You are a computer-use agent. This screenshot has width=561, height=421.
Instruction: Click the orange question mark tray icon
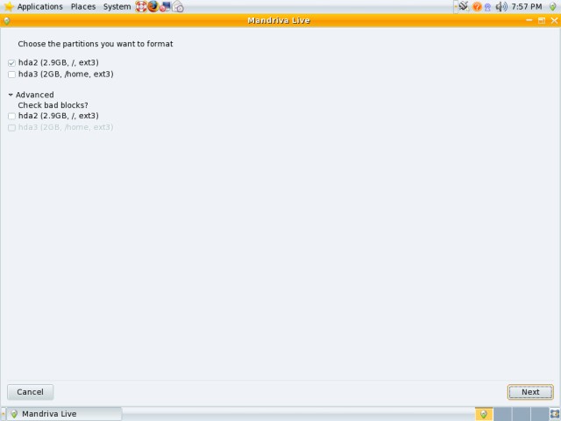click(x=477, y=6)
